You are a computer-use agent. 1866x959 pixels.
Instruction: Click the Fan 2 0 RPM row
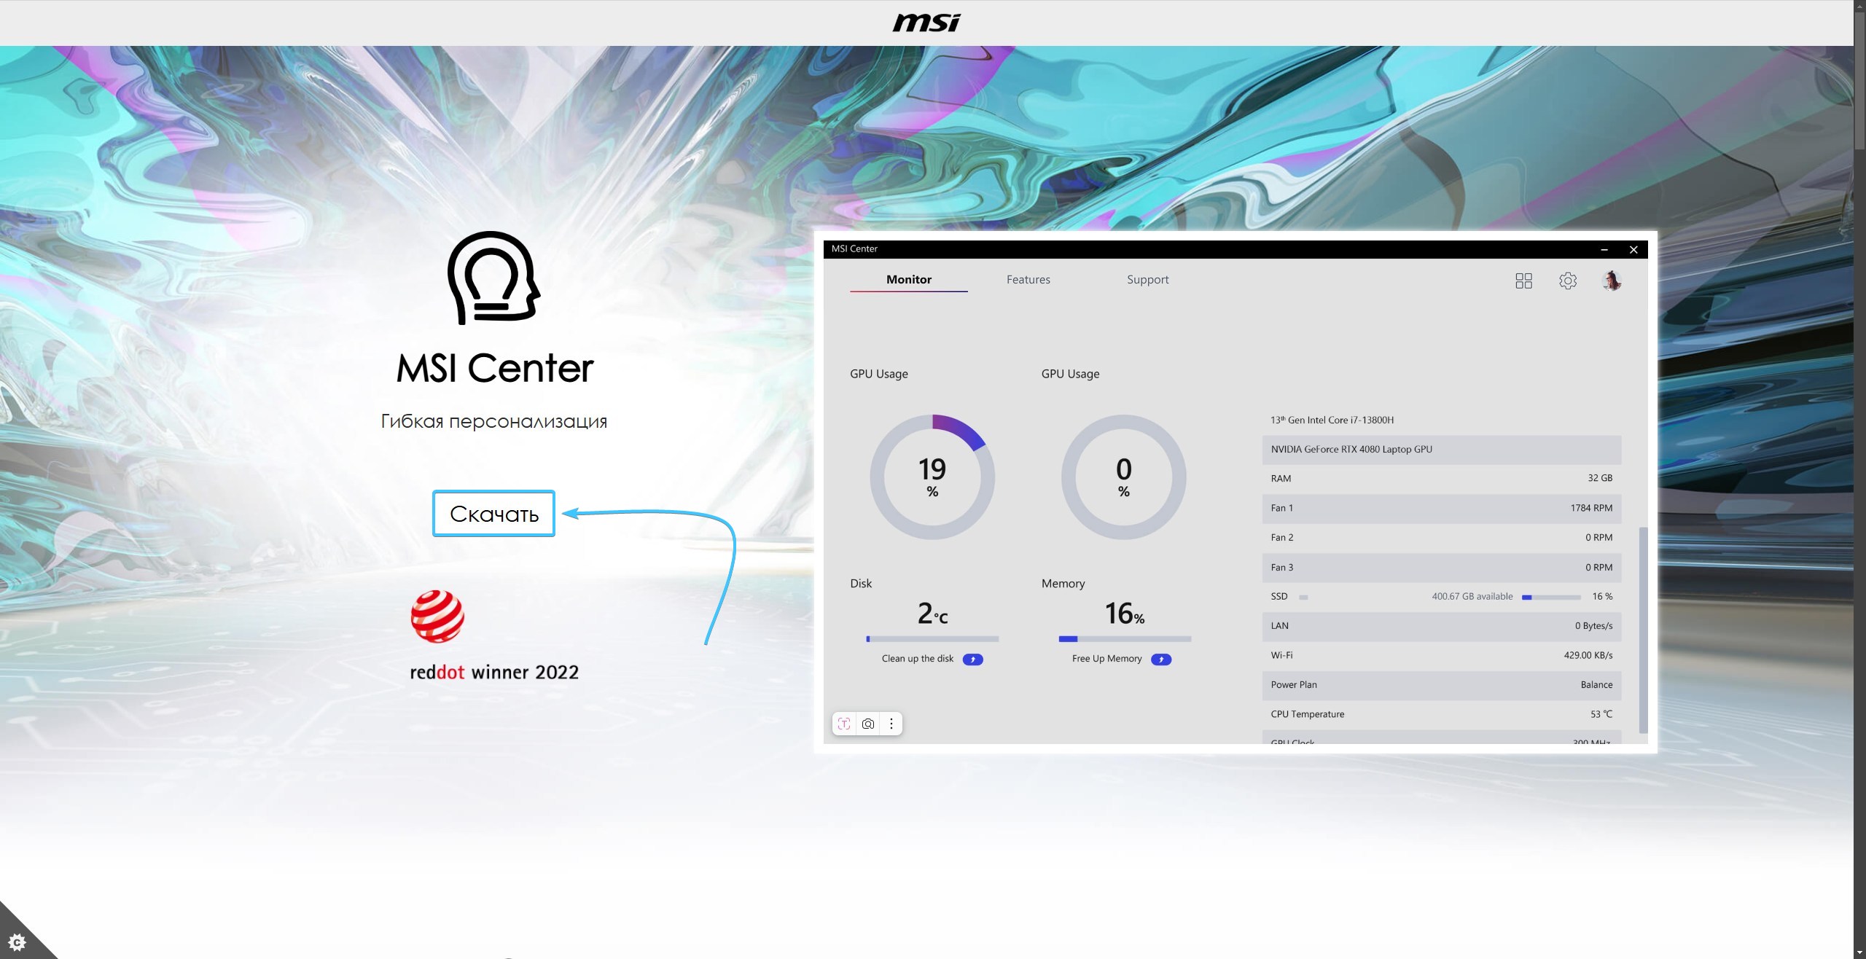[1441, 538]
